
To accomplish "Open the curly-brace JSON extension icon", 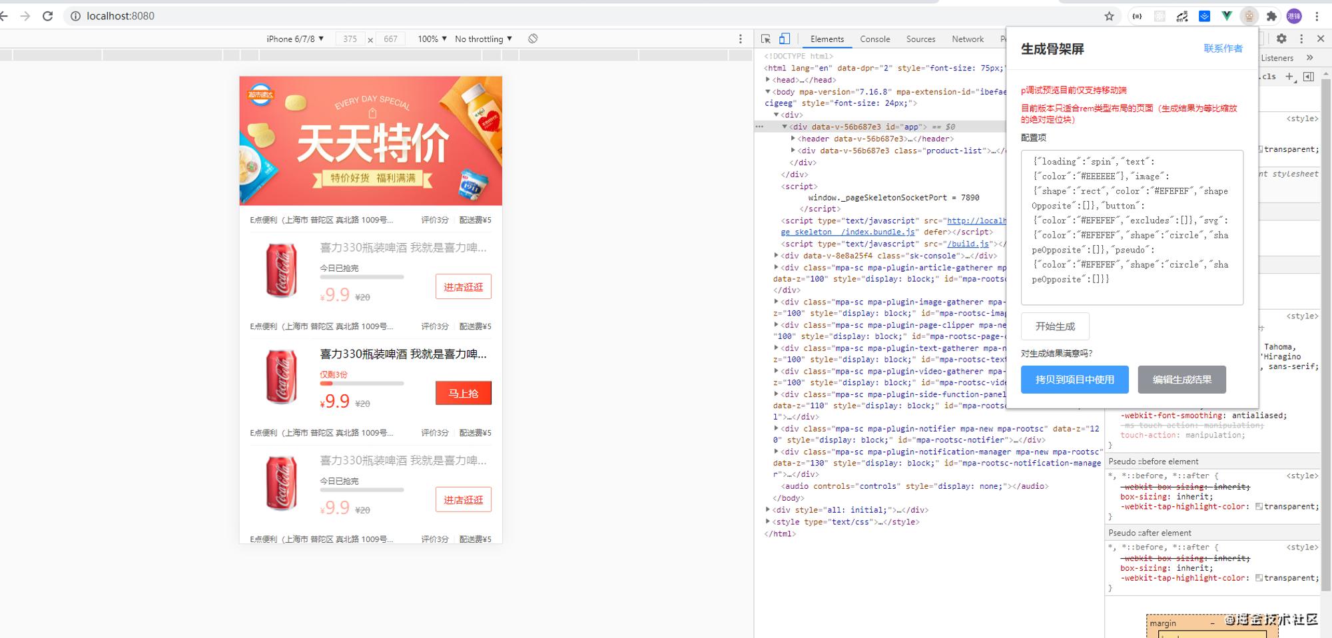I will pos(1137,16).
